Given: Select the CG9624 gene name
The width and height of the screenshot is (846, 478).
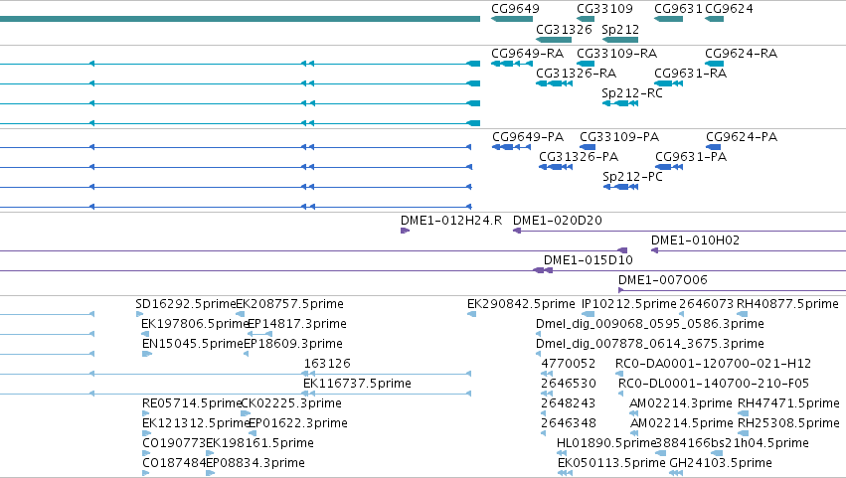Looking at the screenshot, I should tap(729, 9).
